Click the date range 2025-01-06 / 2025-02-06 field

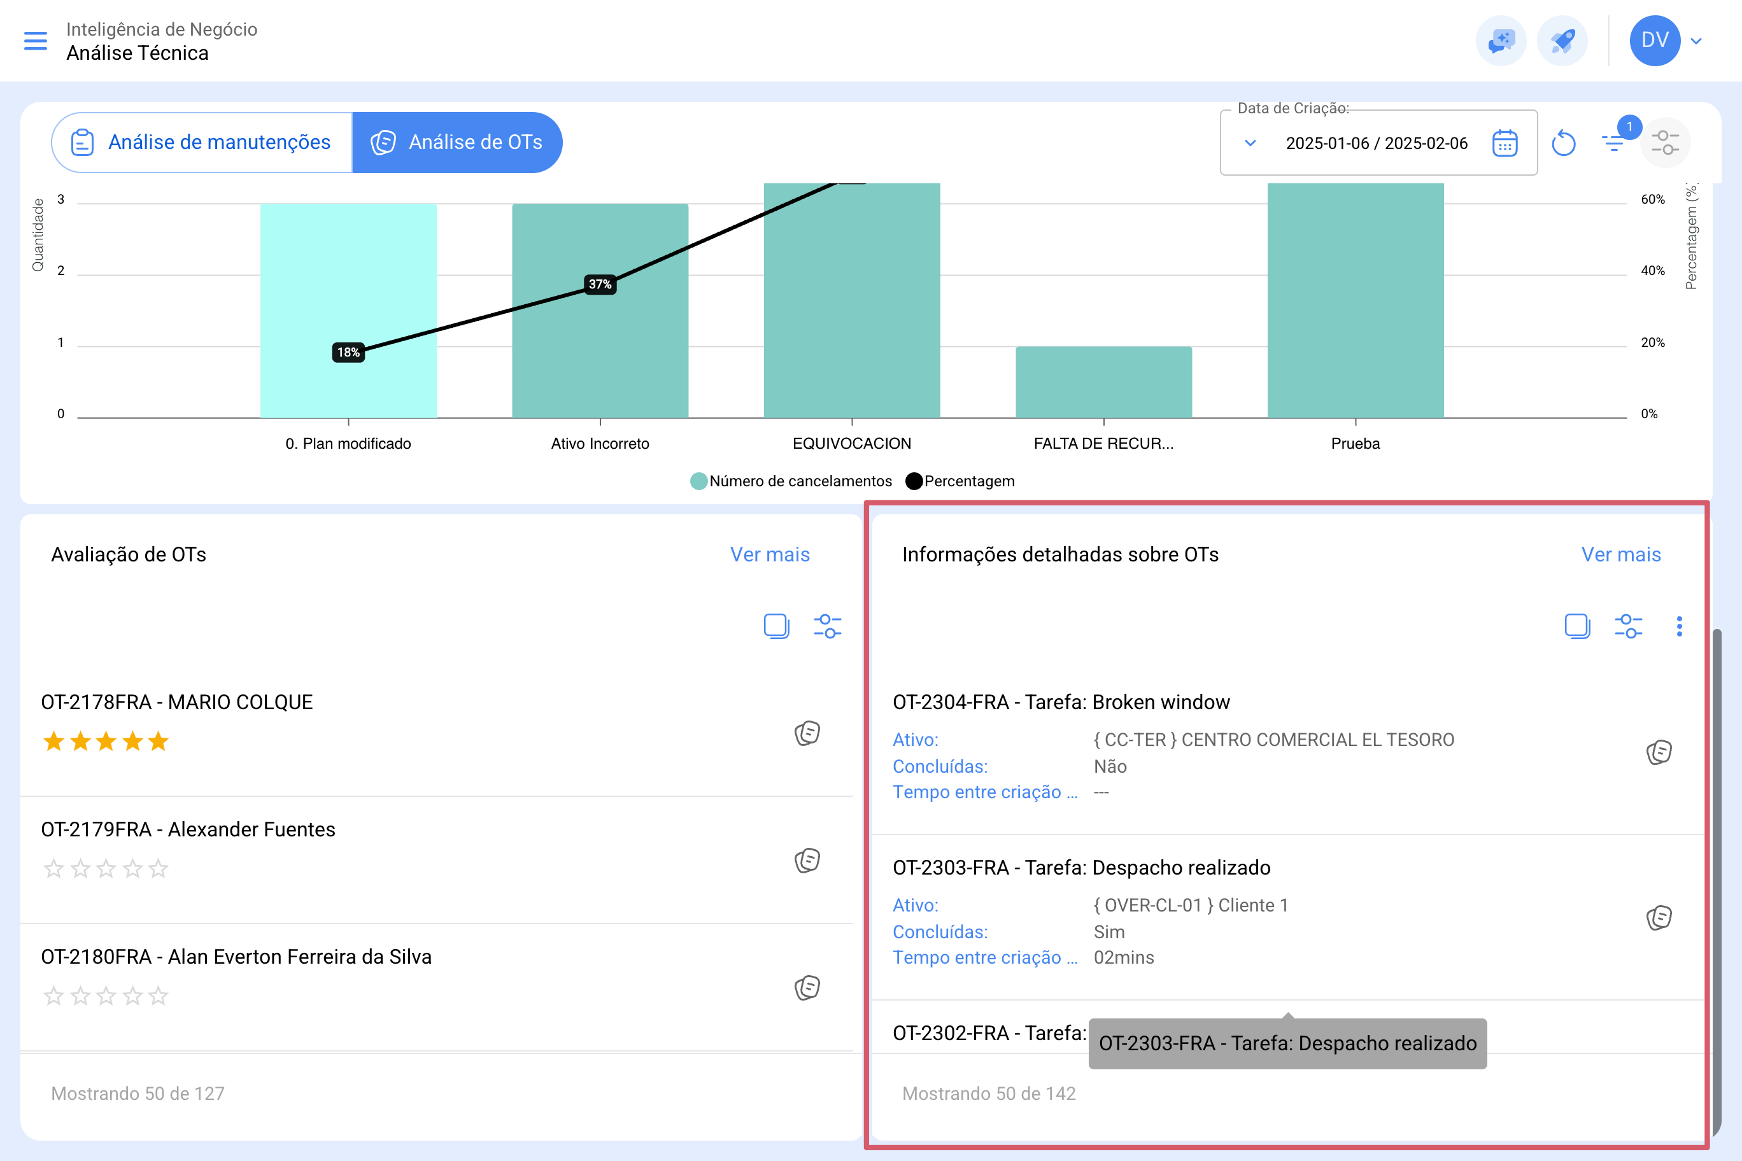tap(1376, 143)
